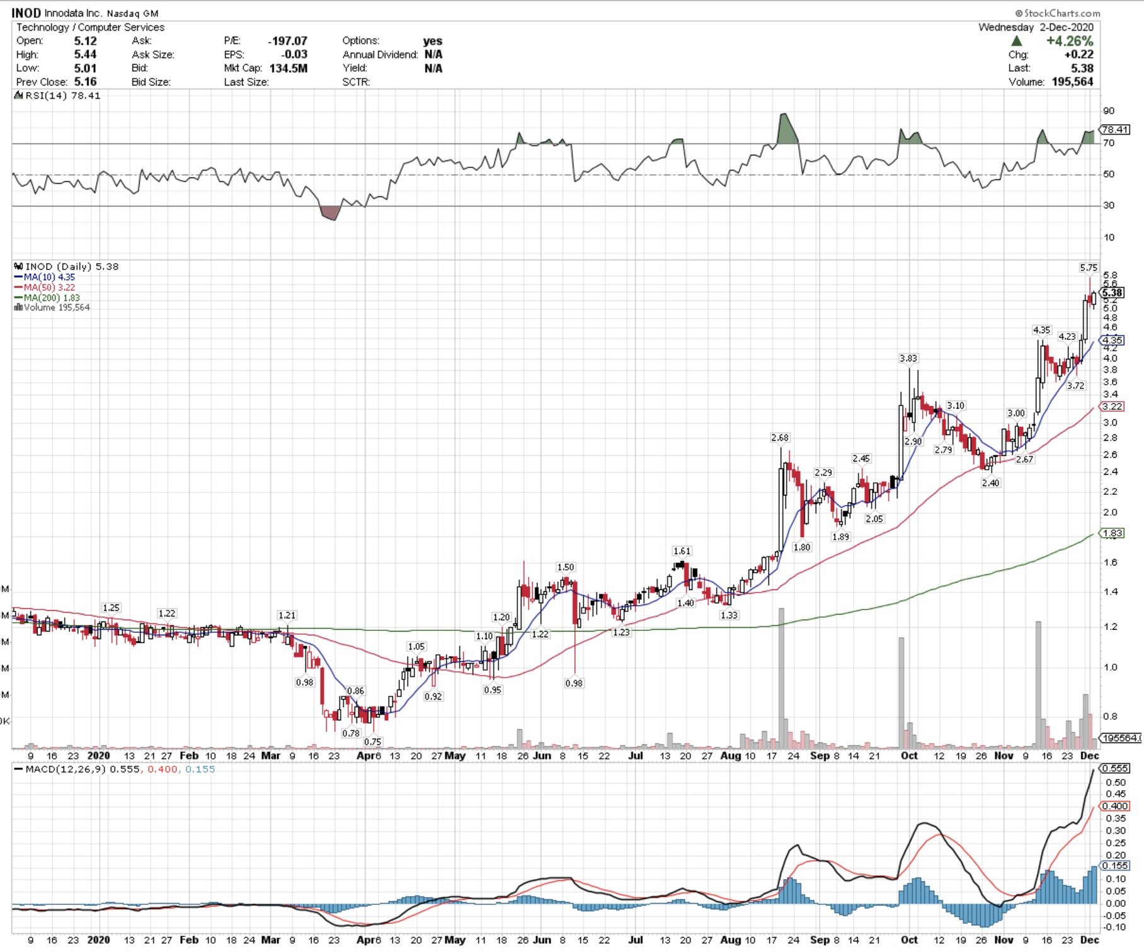The height and width of the screenshot is (952, 1144).
Task: Click the 3.22 MA(50) axis tag
Action: (x=1113, y=407)
